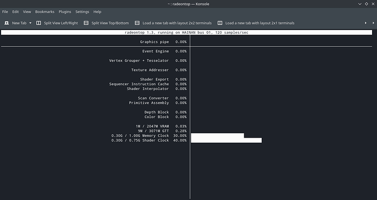The image size is (377, 200).
Task: Click the Texture Addresser label
Action: pos(150,70)
